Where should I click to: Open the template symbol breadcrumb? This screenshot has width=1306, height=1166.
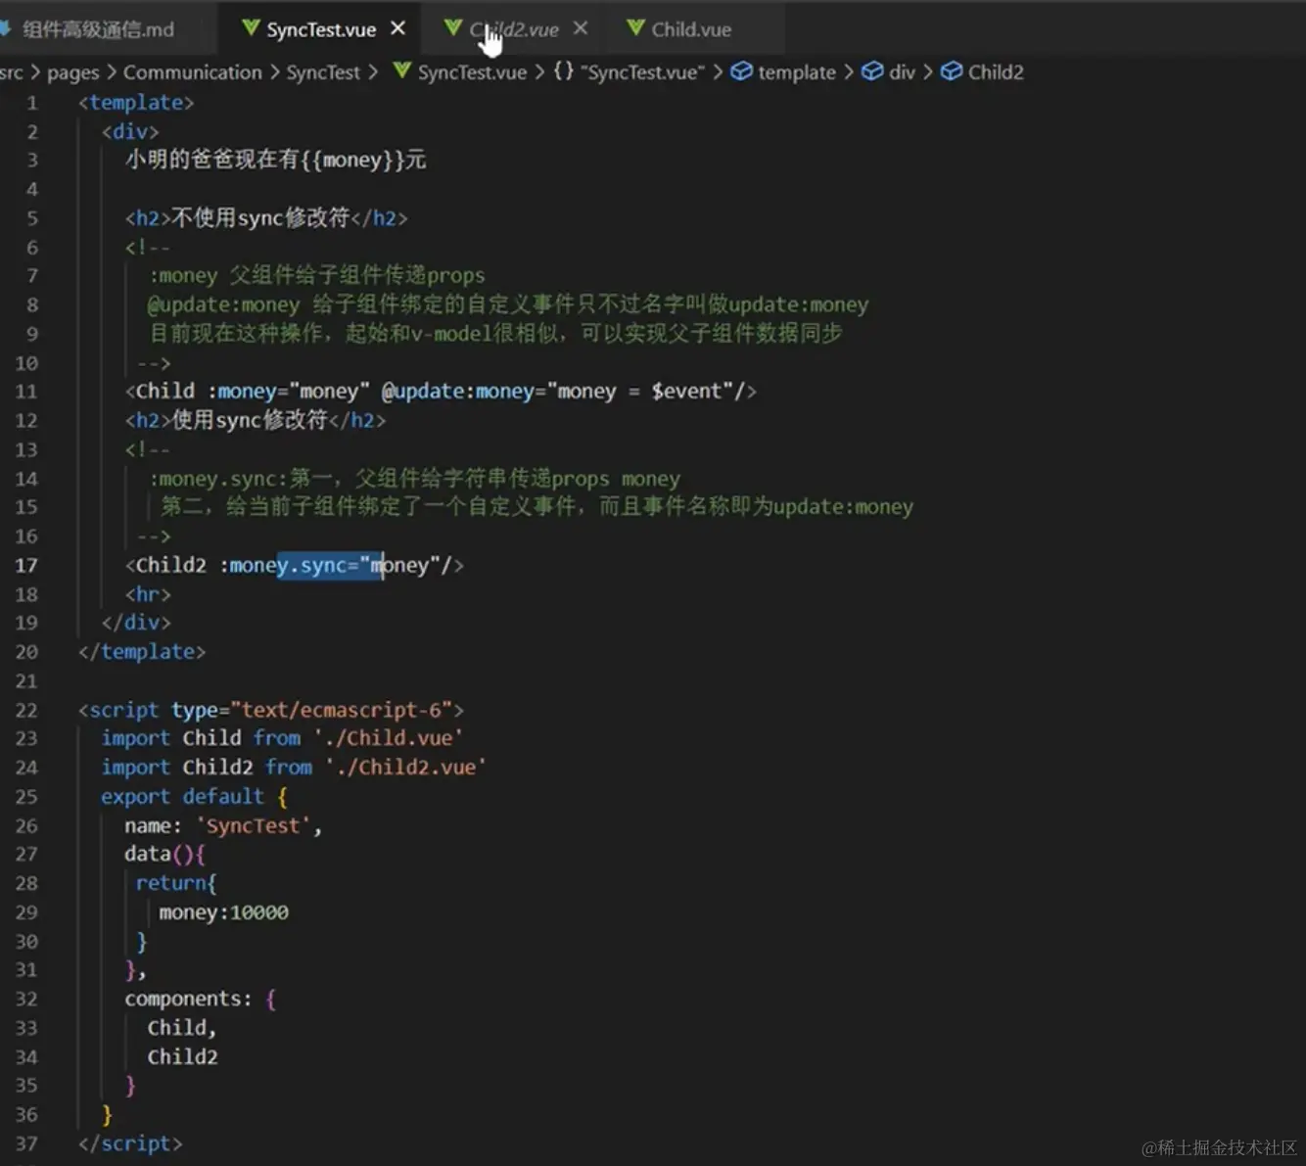point(784,72)
